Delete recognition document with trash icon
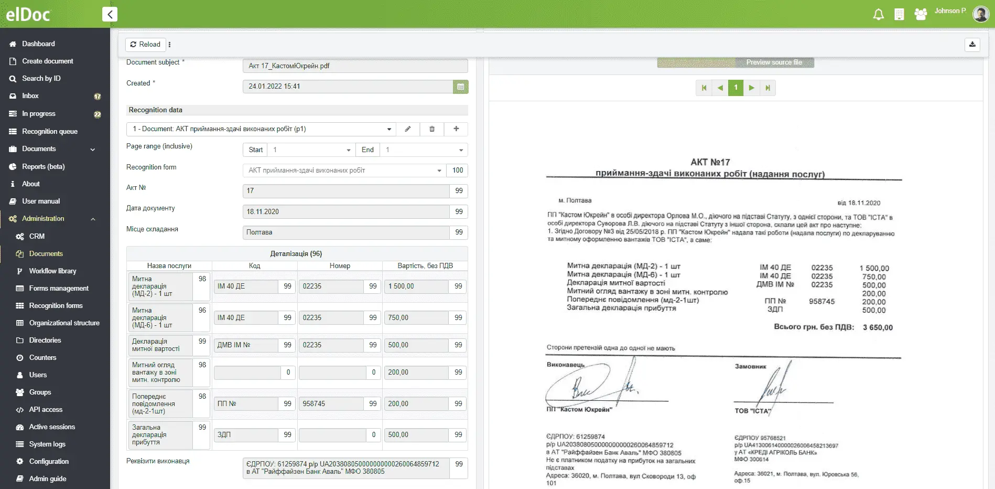 coord(432,129)
